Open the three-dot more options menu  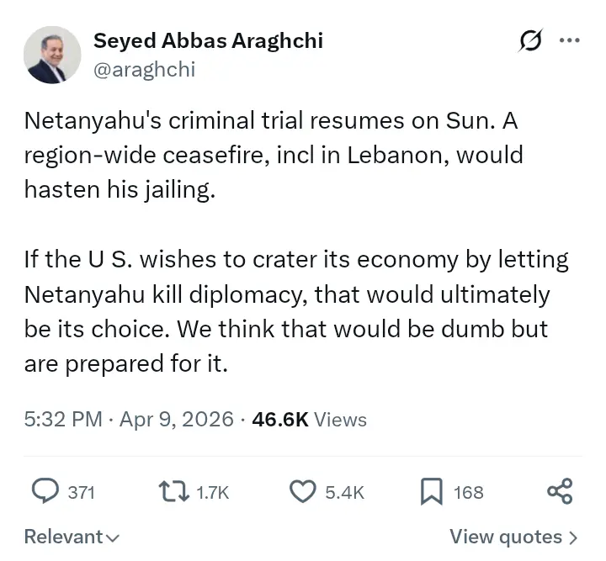(570, 40)
